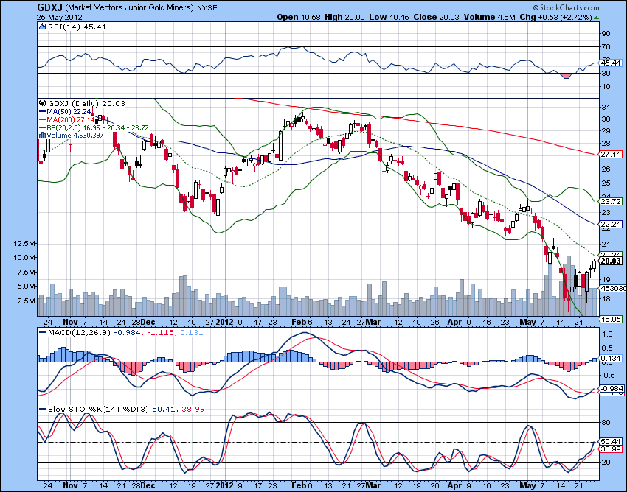Click the MACD(12,26,9) panel title
627x492 pixels.
79,332
